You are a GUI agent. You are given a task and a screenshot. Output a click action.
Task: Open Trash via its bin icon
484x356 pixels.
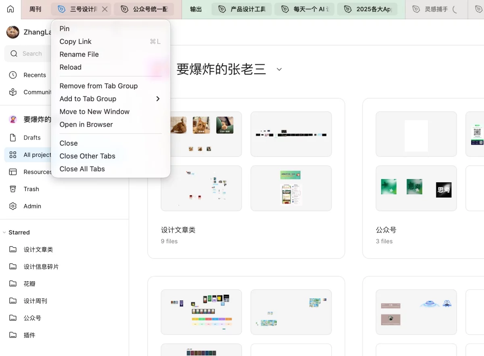click(13, 189)
